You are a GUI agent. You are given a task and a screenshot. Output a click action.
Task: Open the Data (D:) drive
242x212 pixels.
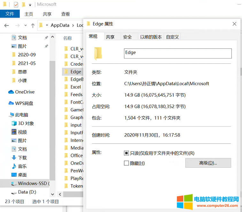coord(27,192)
